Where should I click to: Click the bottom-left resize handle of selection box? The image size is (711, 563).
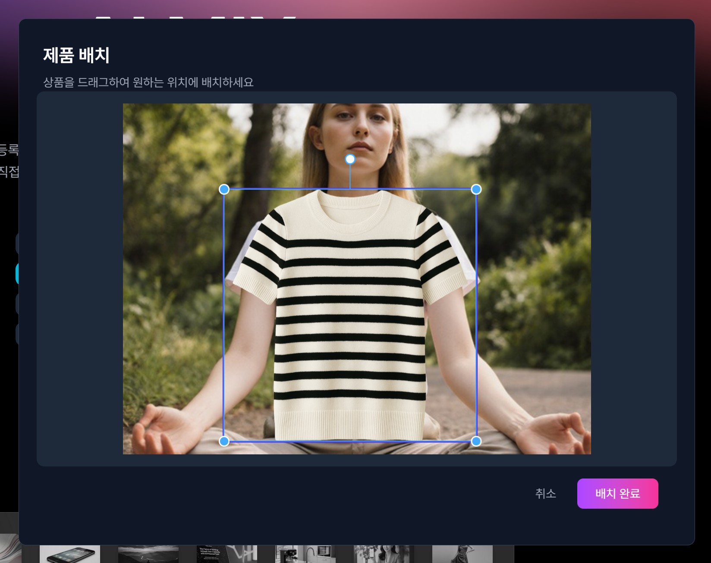pyautogui.click(x=224, y=441)
